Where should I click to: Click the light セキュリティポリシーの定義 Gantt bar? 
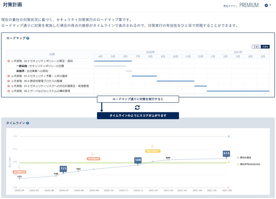110,66
